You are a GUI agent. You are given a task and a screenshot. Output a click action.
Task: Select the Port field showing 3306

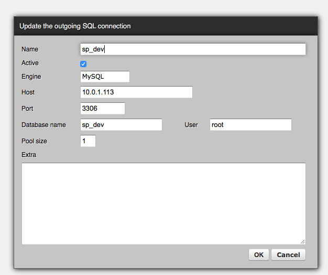coord(102,109)
